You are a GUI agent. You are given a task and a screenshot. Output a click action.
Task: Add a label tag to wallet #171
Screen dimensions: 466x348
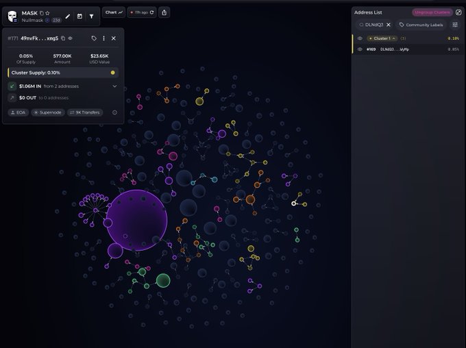94,38
